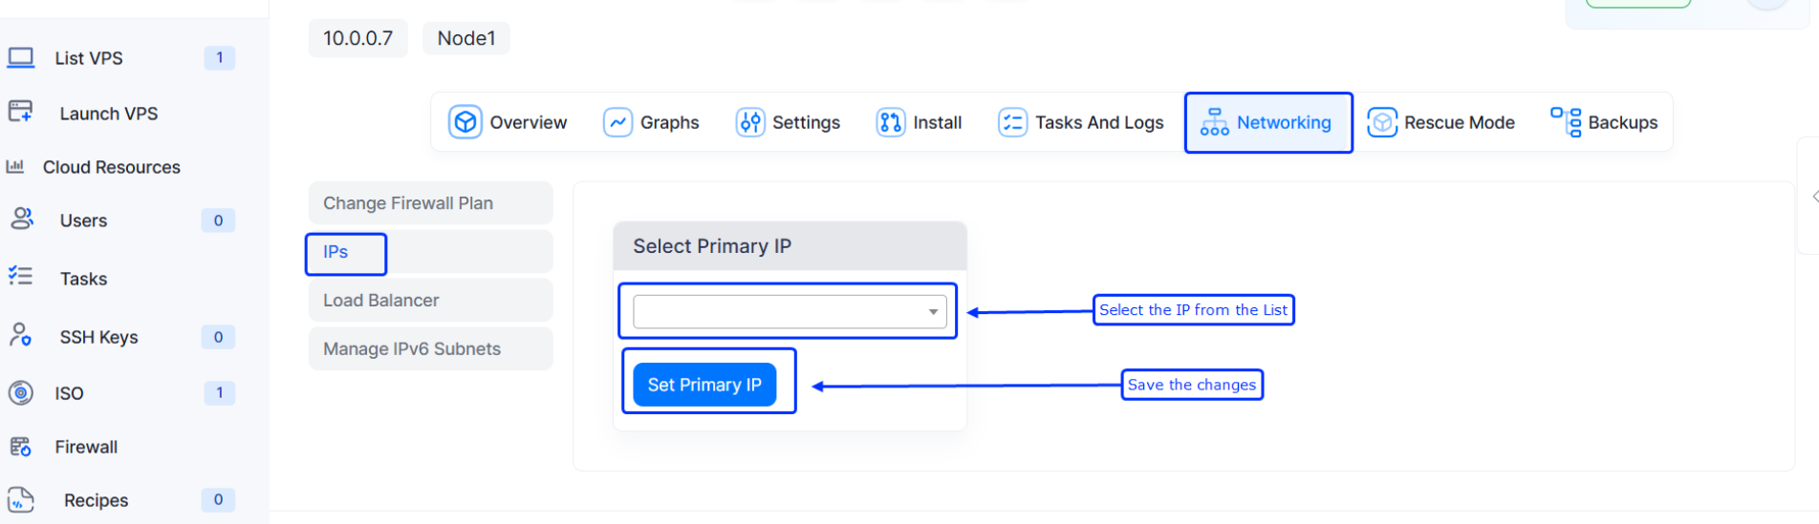Open the Select Primary IP dropdown

[x=790, y=311]
